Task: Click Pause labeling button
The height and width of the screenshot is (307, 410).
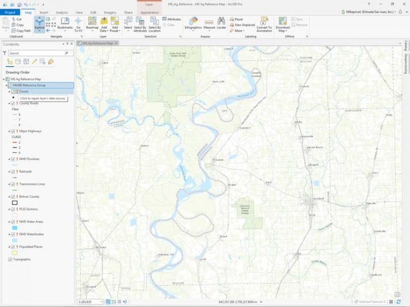Action: click(x=236, y=19)
